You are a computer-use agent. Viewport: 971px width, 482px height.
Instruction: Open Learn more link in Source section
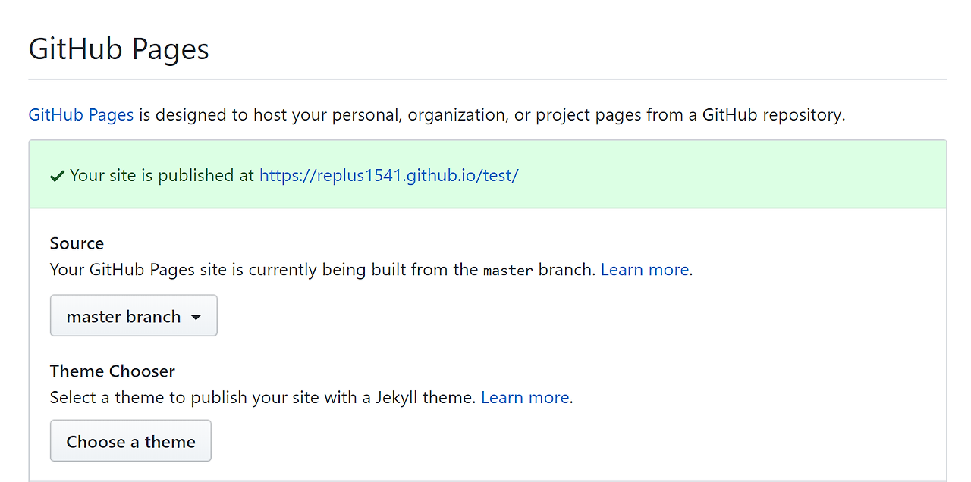pos(644,270)
